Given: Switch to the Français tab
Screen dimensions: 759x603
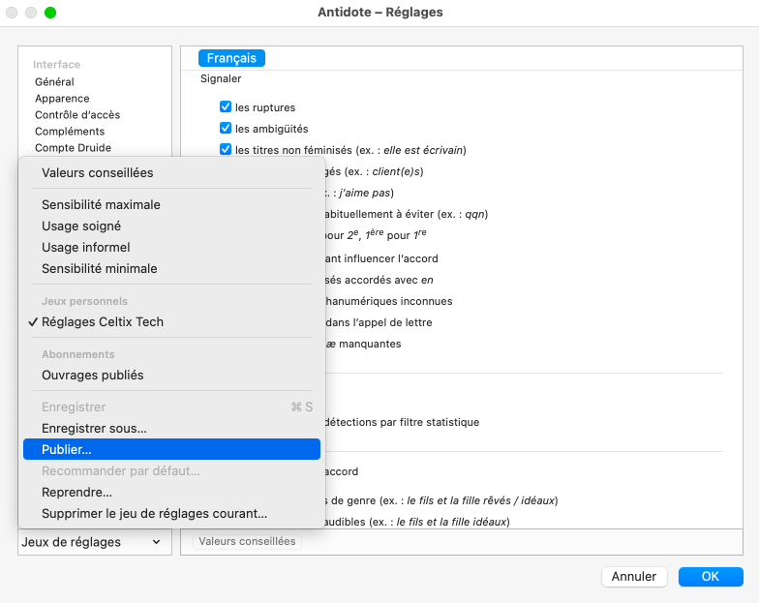Looking at the screenshot, I should click(231, 58).
